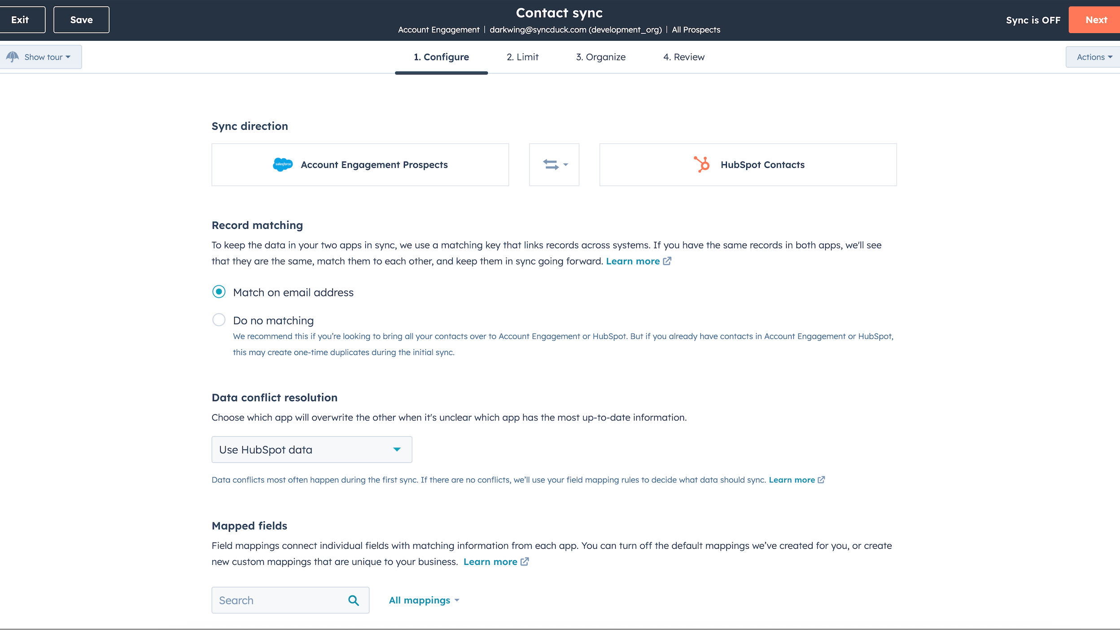
Task: Select Match on email address radio
Action: click(219, 292)
